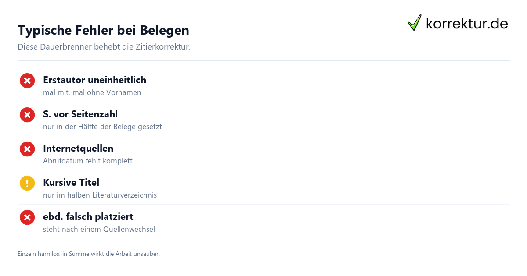Click the footer note Einzeln harmlos
Screen dimensions: 527x276
pyautogui.click(x=89, y=254)
